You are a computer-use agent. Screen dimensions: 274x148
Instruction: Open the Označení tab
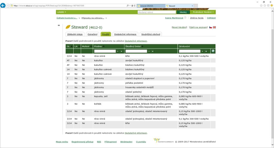pyautogui.click(x=92, y=34)
